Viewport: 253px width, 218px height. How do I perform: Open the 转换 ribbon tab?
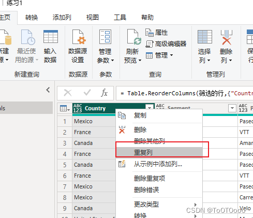32,18
